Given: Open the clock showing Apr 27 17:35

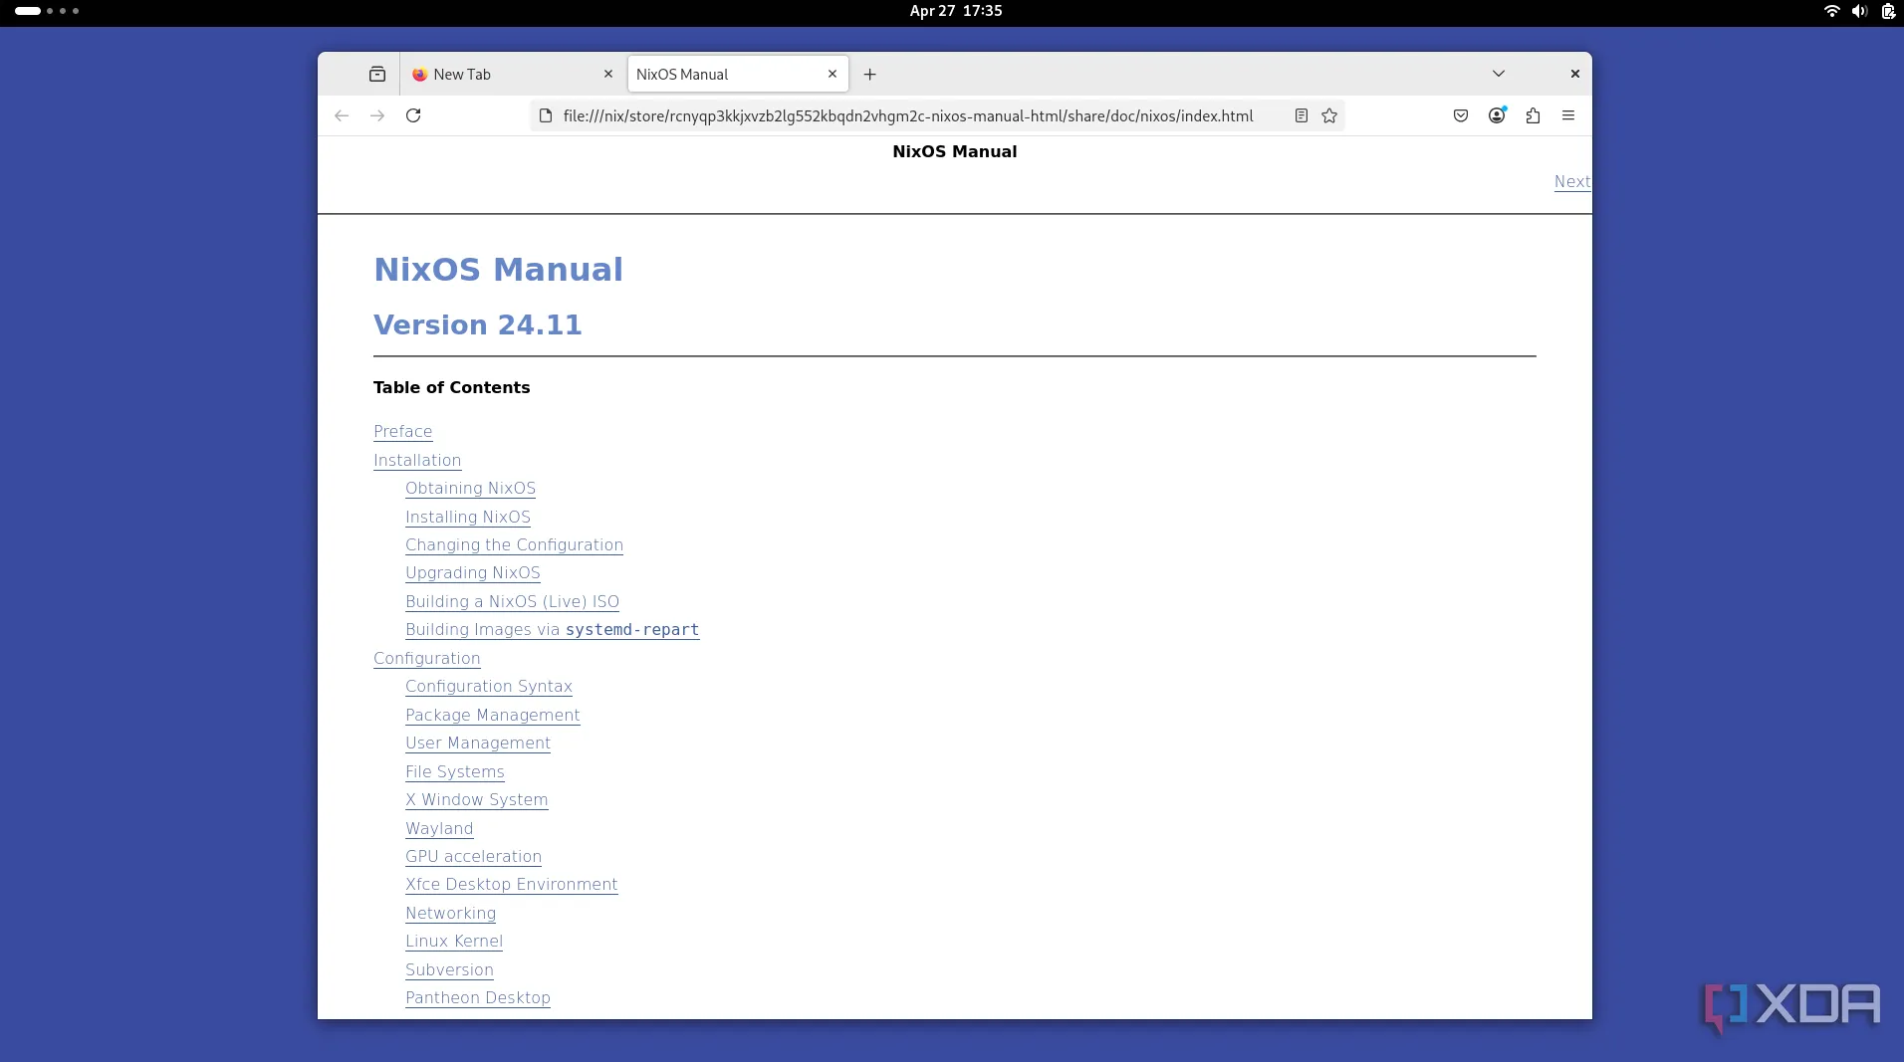Looking at the screenshot, I should pyautogui.click(x=955, y=11).
